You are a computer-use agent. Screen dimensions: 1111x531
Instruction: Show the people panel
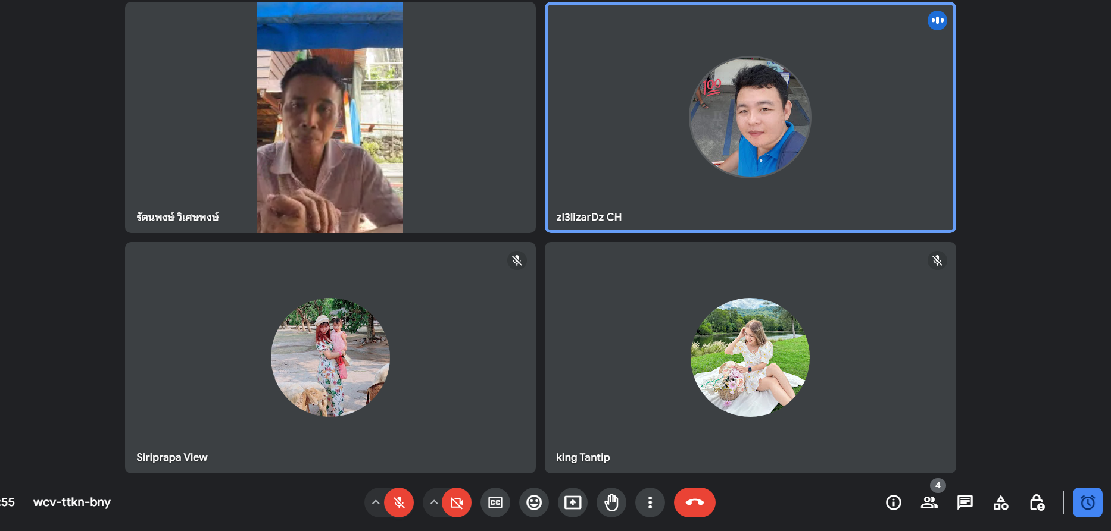pos(929,503)
